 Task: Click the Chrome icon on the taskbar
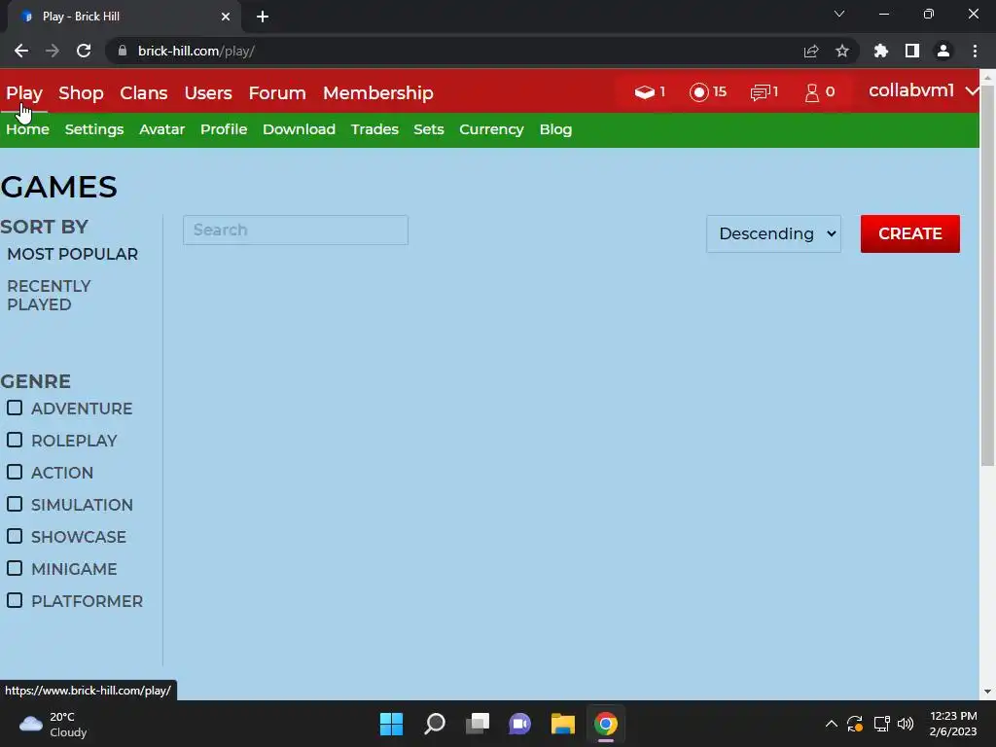point(605,724)
